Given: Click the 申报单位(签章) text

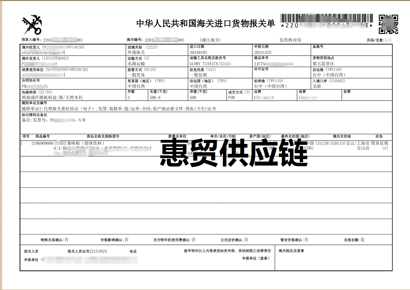Looking at the screenshot, I should click(x=256, y=258).
